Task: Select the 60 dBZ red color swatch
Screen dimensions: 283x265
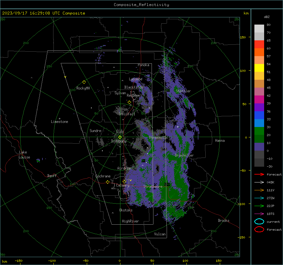Action: click(x=259, y=44)
